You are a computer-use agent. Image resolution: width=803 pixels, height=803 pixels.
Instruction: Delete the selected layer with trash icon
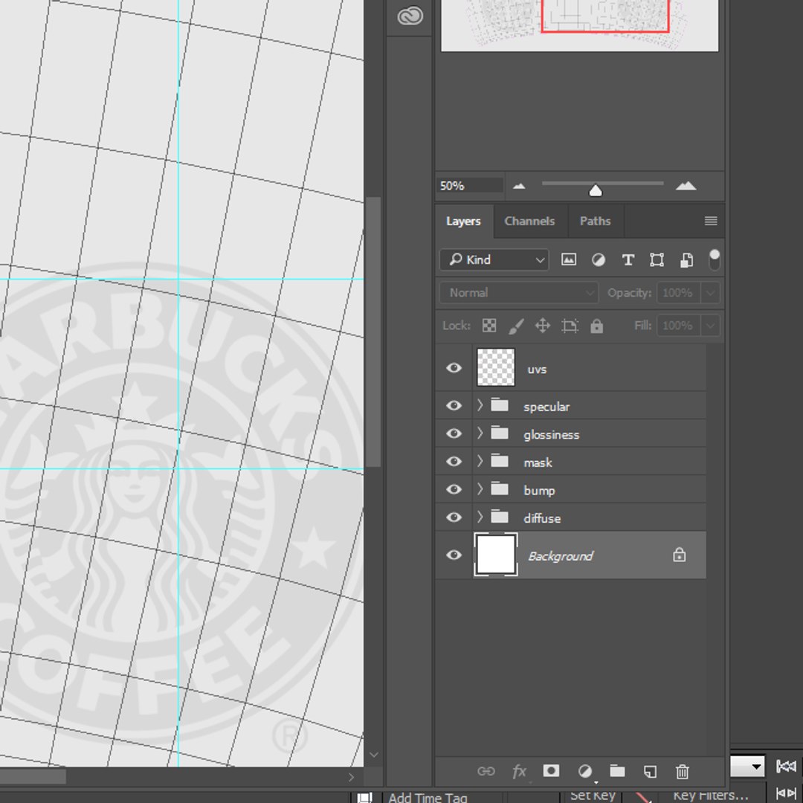[682, 771]
